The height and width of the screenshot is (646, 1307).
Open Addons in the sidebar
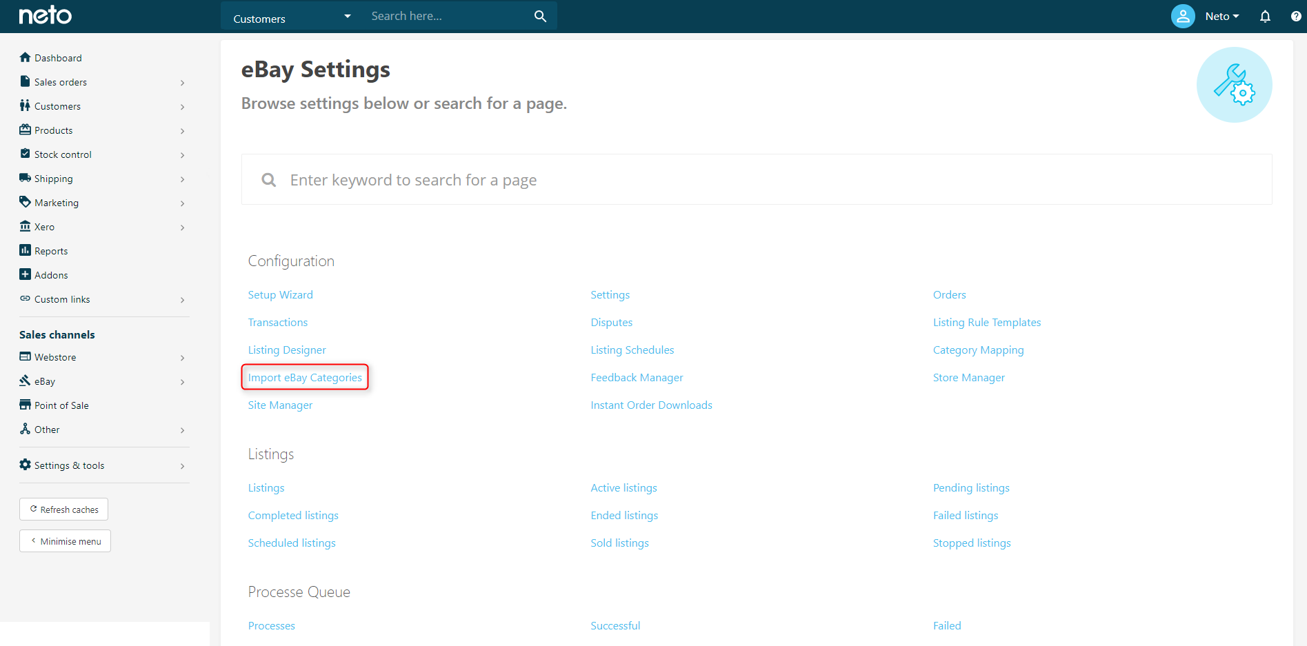[x=51, y=275]
